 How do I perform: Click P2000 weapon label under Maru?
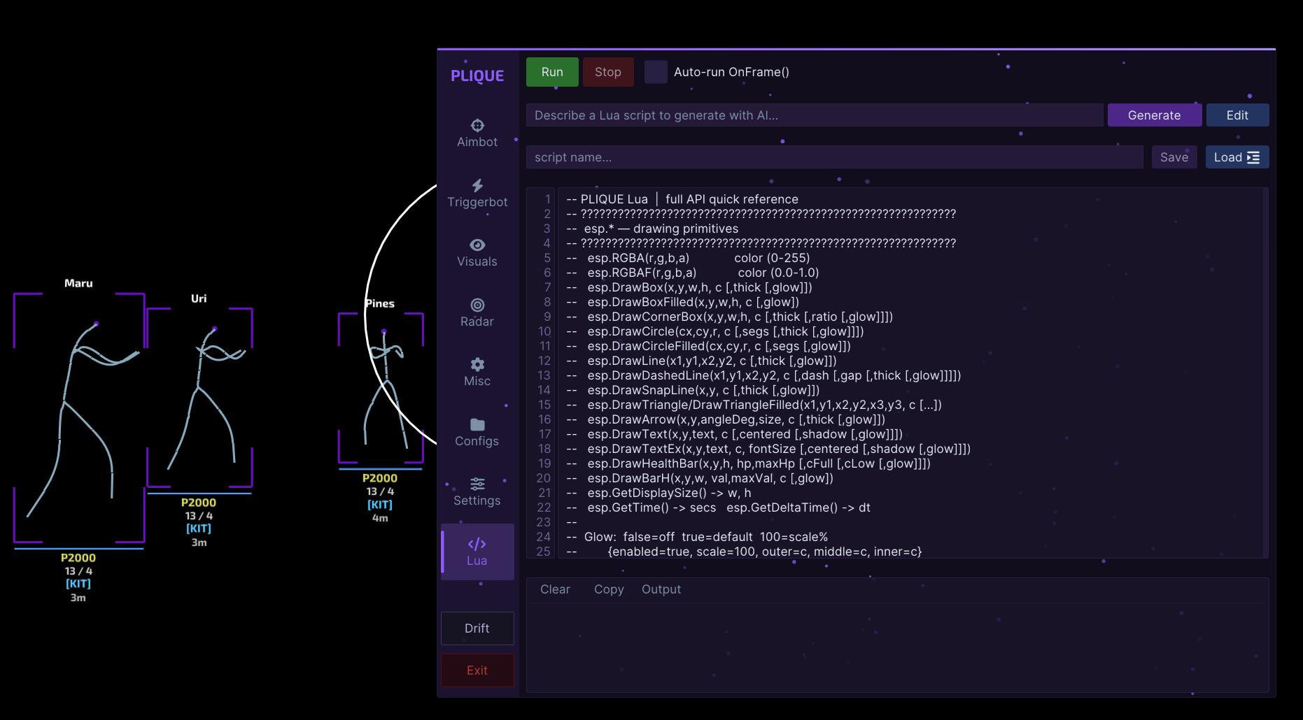click(x=78, y=558)
